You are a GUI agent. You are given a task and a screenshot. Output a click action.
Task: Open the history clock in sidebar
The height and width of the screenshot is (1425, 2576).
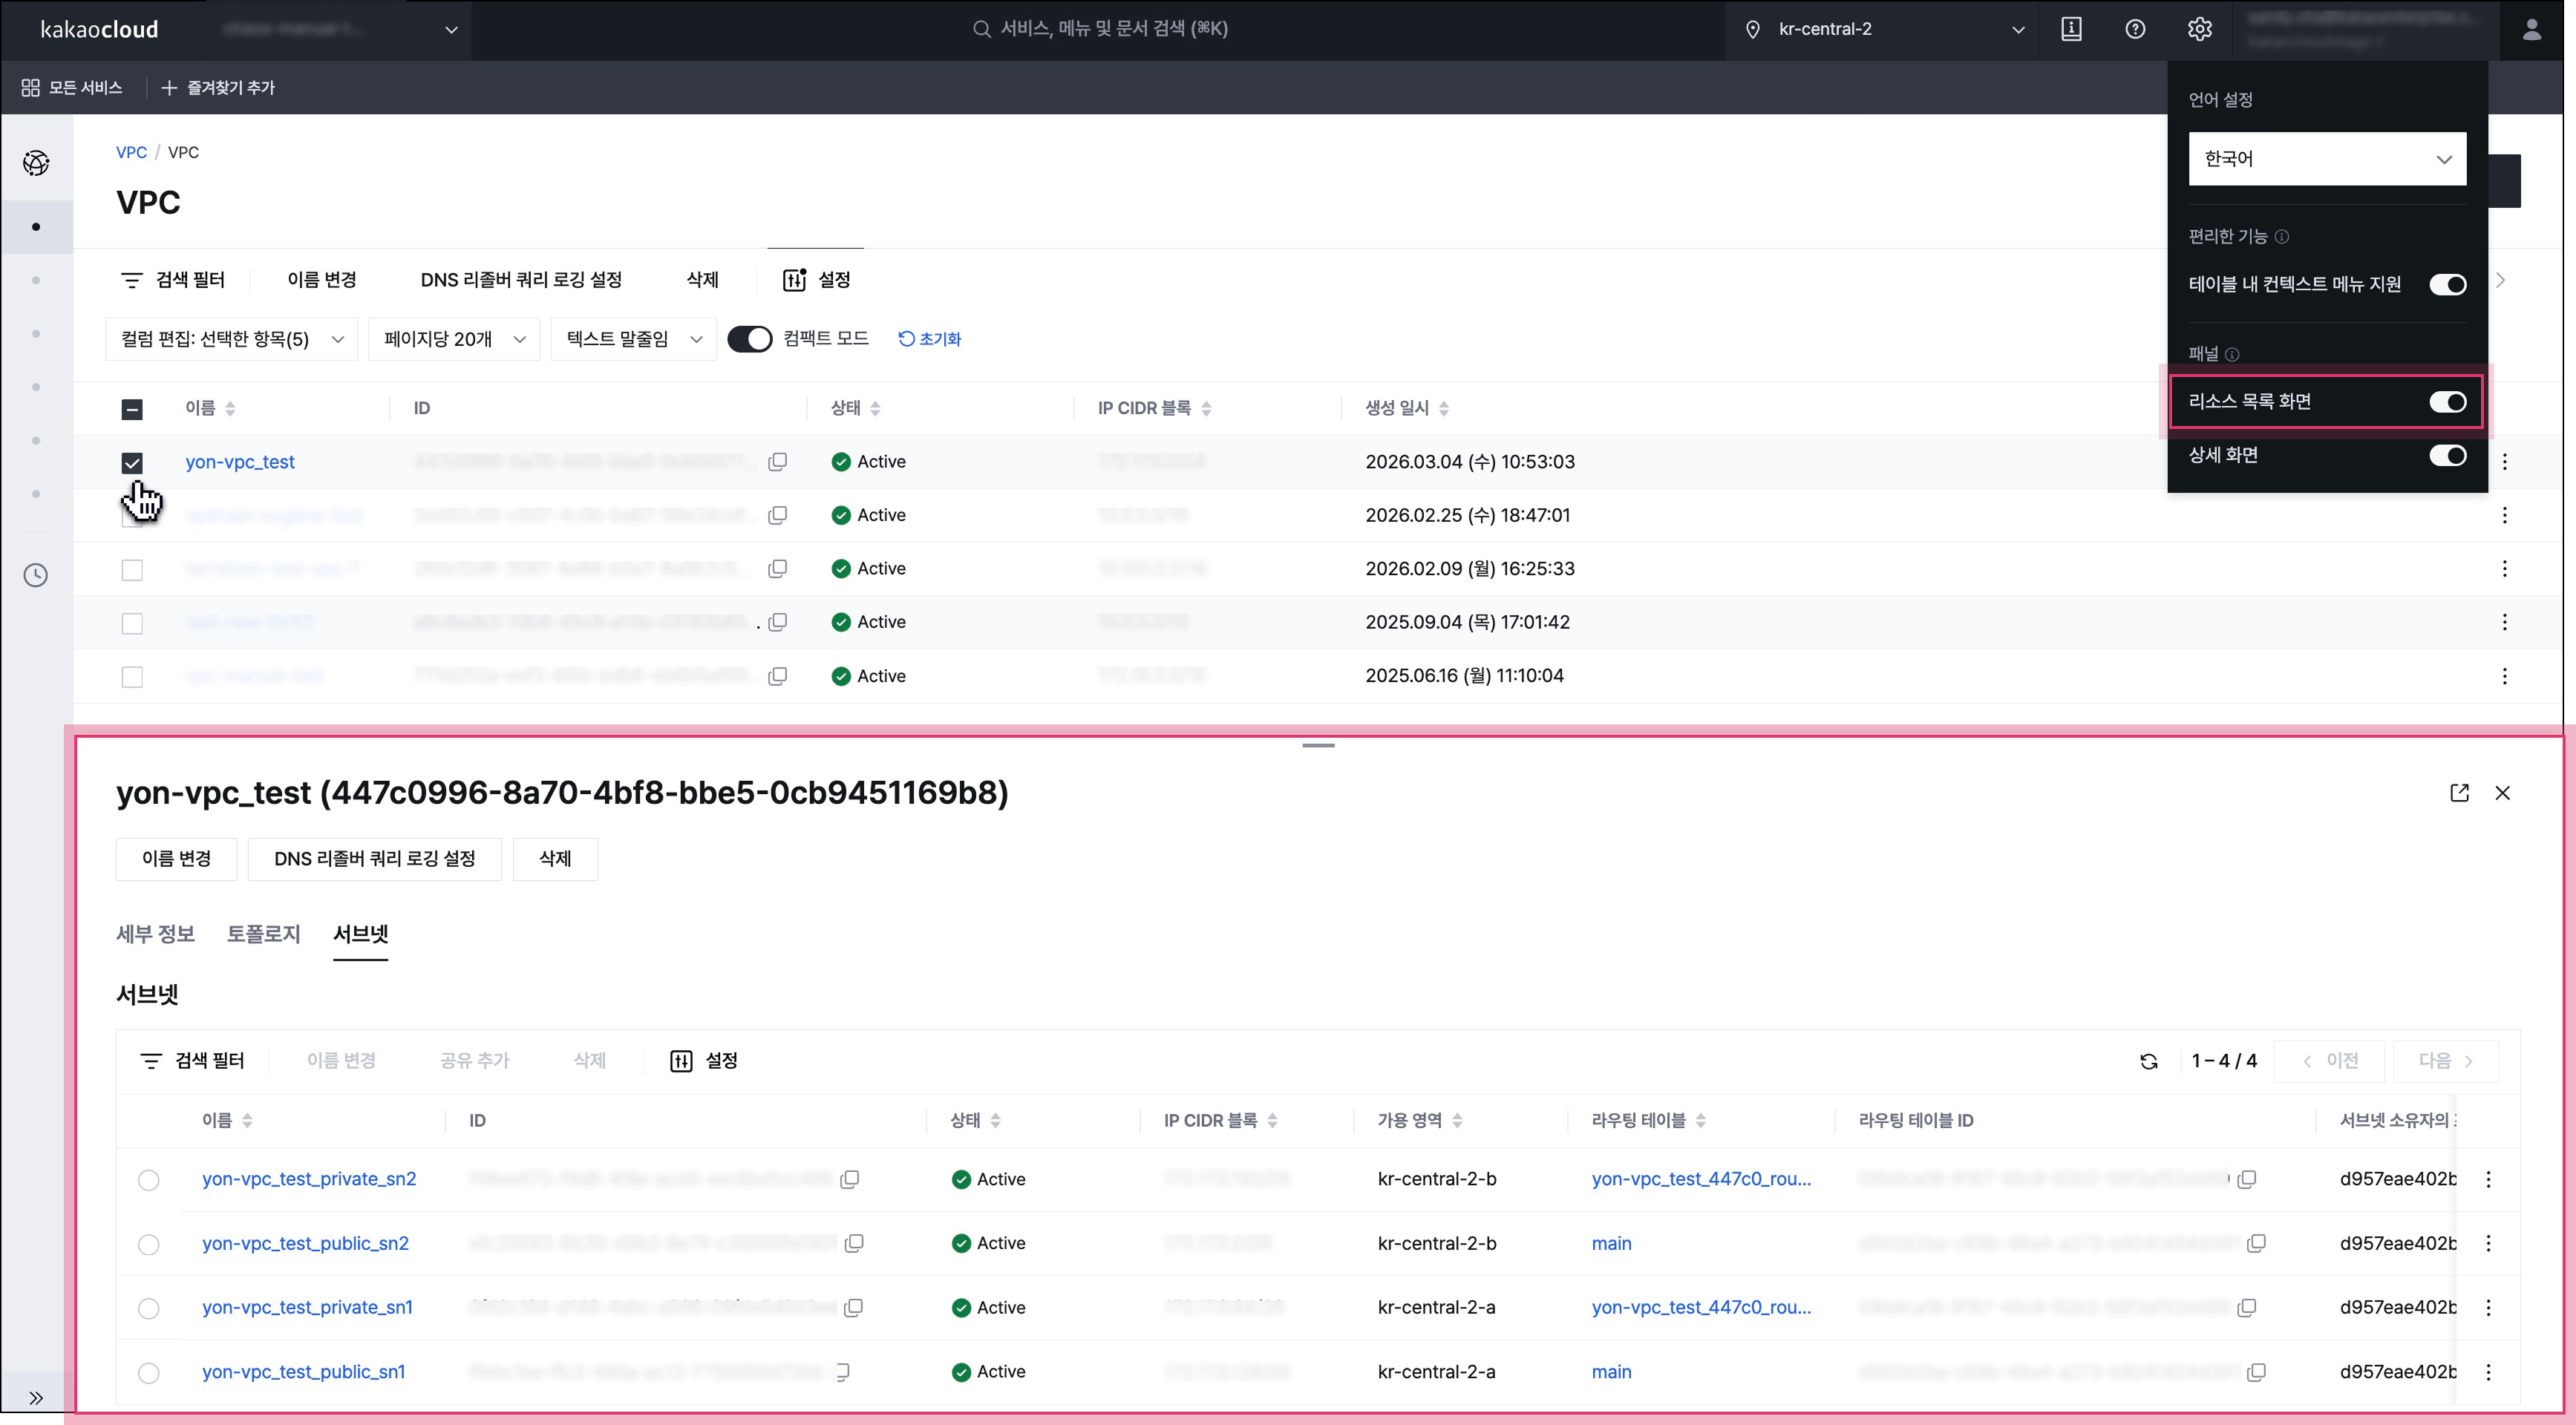click(36, 575)
